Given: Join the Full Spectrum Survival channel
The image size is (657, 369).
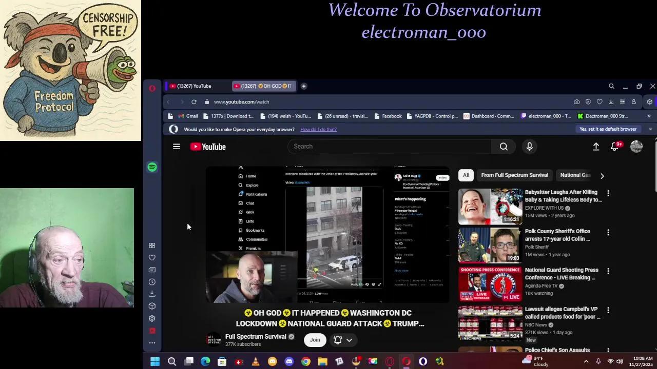Looking at the screenshot, I should point(315,340).
